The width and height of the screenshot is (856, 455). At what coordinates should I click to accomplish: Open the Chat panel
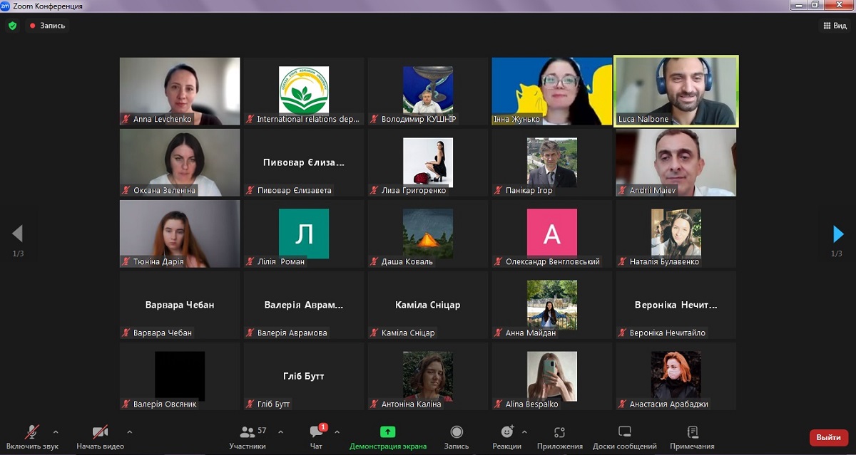[316, 432]
